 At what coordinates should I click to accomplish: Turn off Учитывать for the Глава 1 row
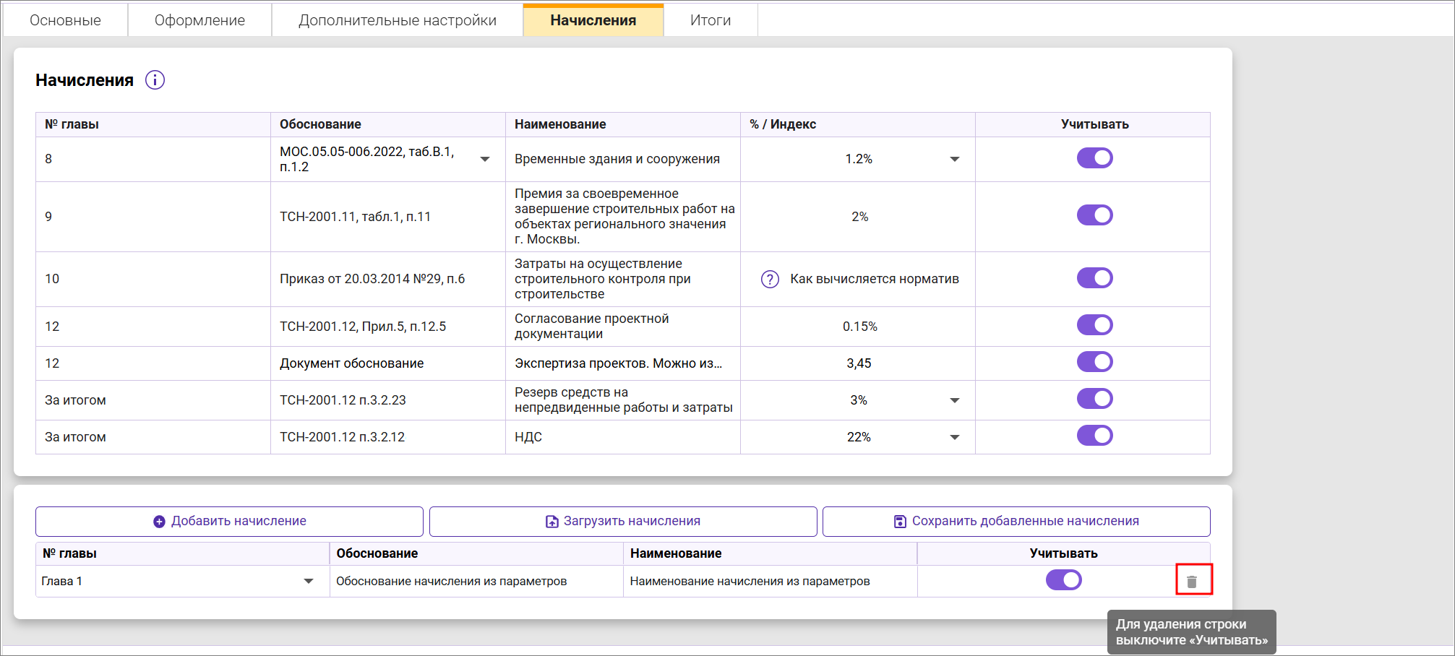pos(1063,580)
